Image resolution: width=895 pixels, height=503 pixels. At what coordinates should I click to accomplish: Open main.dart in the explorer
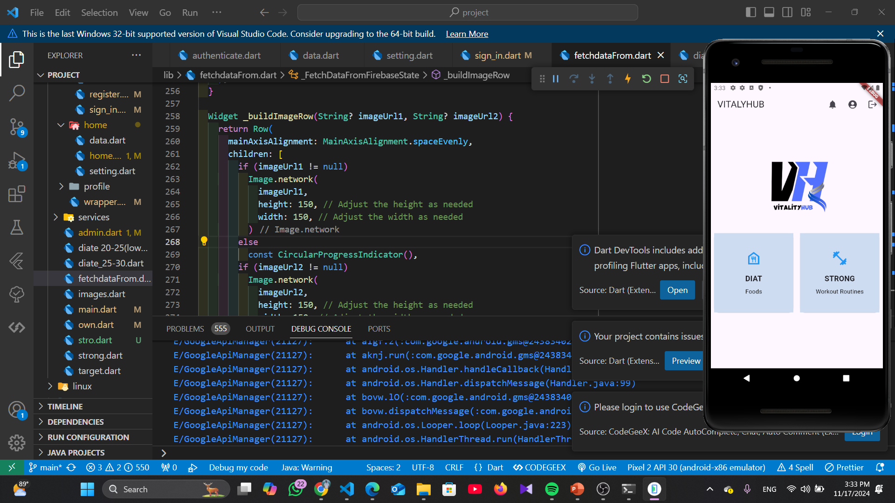[x=97, y=309]
